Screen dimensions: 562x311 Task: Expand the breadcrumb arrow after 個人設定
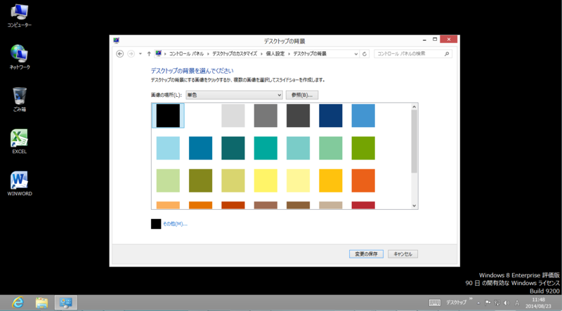click(289, 54)
